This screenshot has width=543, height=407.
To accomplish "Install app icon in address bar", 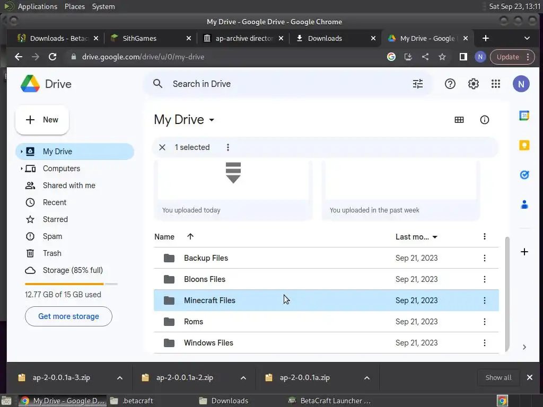I will coord(408,57).
